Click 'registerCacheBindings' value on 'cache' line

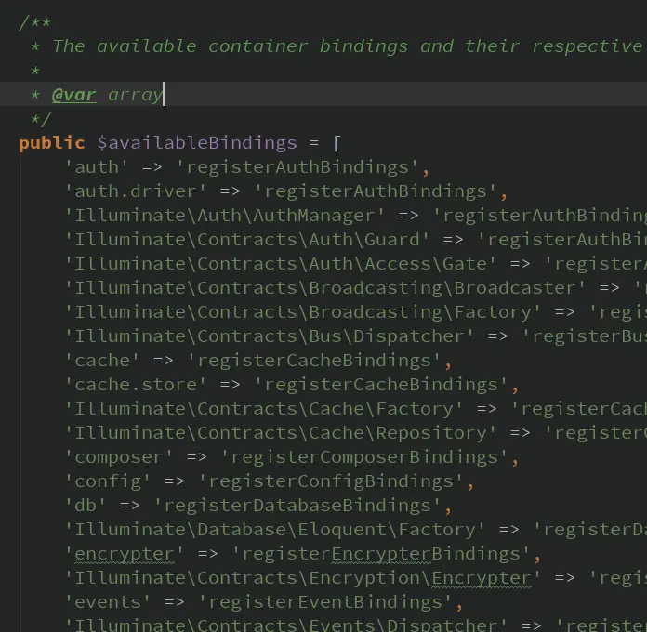[314, 360]
